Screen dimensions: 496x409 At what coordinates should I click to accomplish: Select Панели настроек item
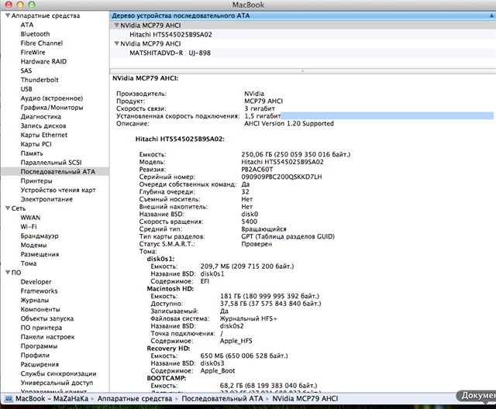coord(47,337)
